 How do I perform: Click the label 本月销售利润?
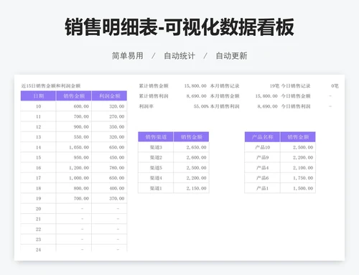coord(225,106)
